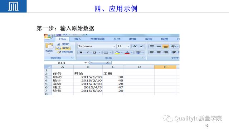Open the Paste (粘贴) options arrow

click(49, 54)
